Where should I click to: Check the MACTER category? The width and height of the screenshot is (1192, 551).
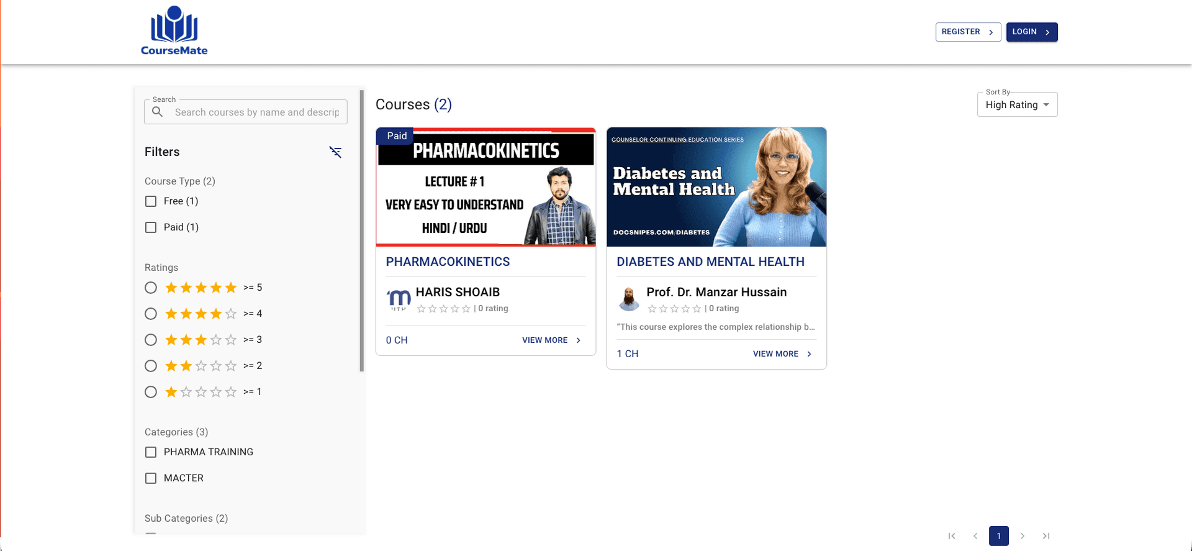(151, 478)
